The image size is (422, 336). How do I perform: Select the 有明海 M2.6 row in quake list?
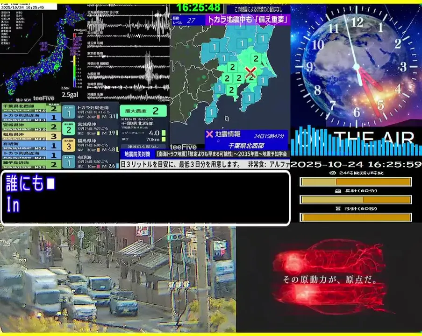coord(31,146)
